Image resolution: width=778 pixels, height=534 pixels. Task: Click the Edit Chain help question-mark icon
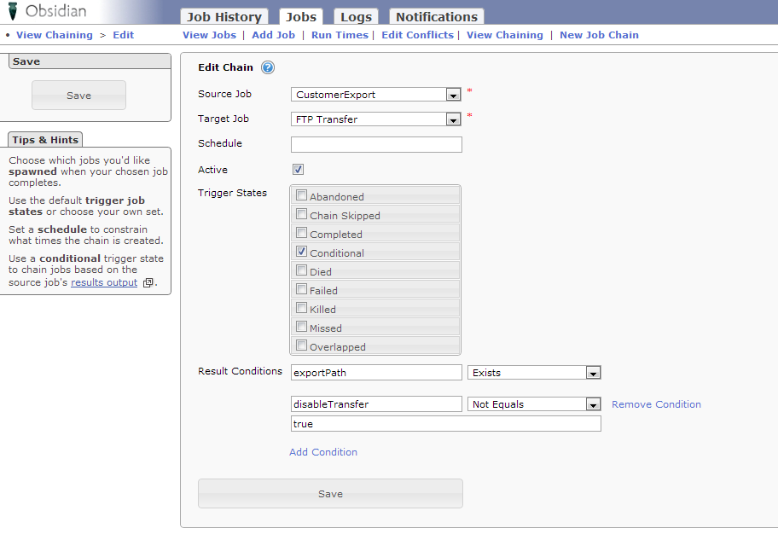pyautogui.click(x=267, y=68)
